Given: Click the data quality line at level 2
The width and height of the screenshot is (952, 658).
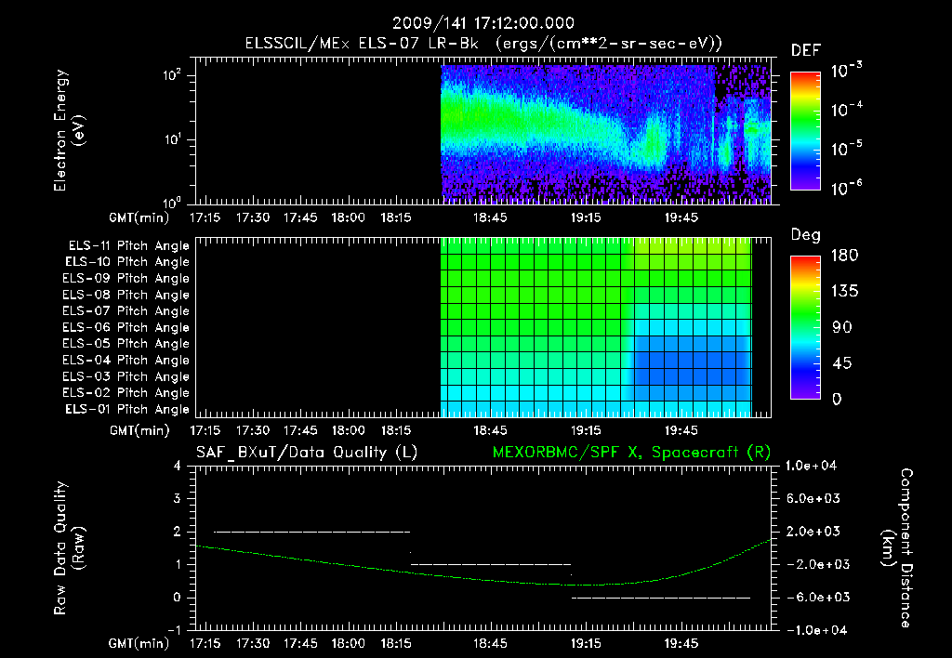Looking at the screenshot, I should pos(312,532).
